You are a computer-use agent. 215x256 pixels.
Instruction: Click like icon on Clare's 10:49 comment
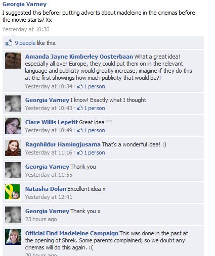point(80,130)
